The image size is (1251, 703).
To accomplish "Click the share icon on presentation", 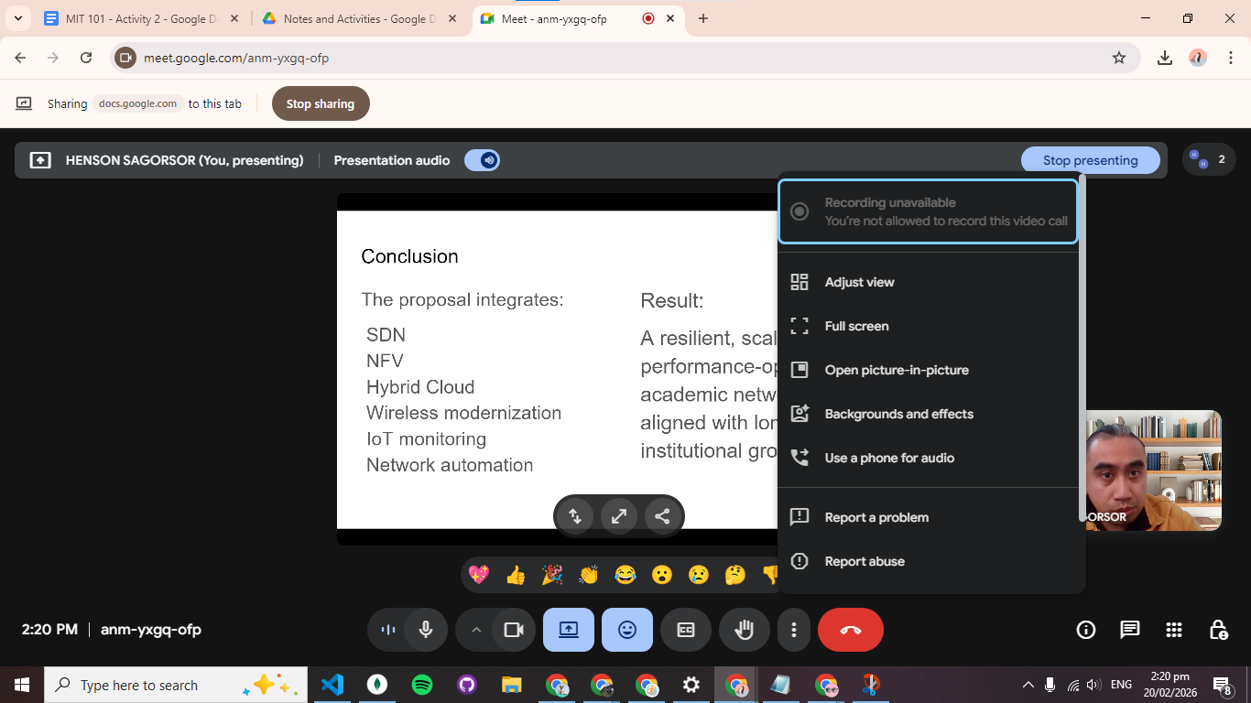I will (x=662, y=516).
